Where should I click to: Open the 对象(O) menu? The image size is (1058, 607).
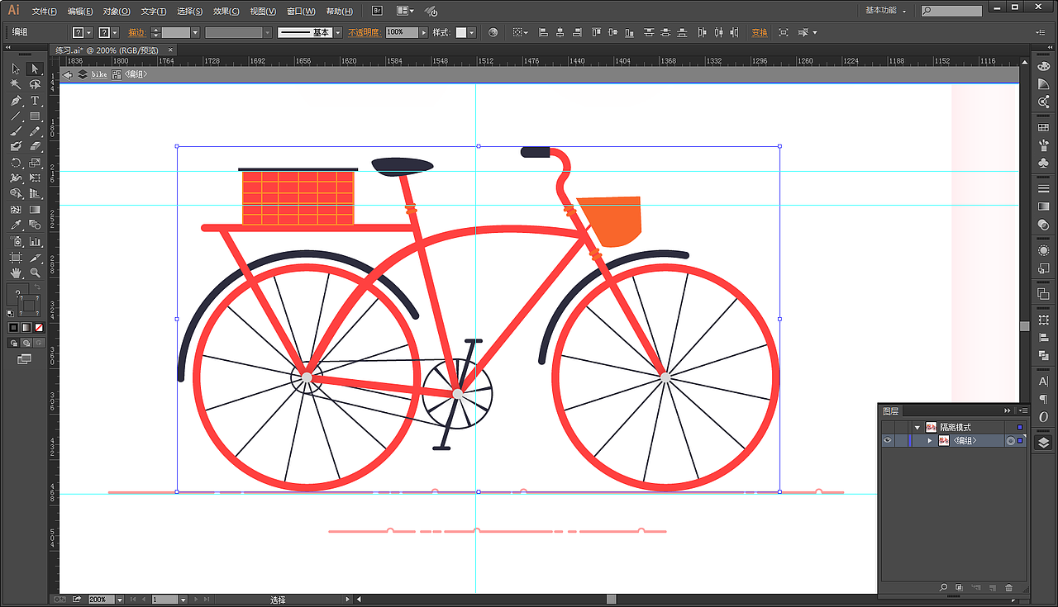pyautogui.click(x=117, y=12)
